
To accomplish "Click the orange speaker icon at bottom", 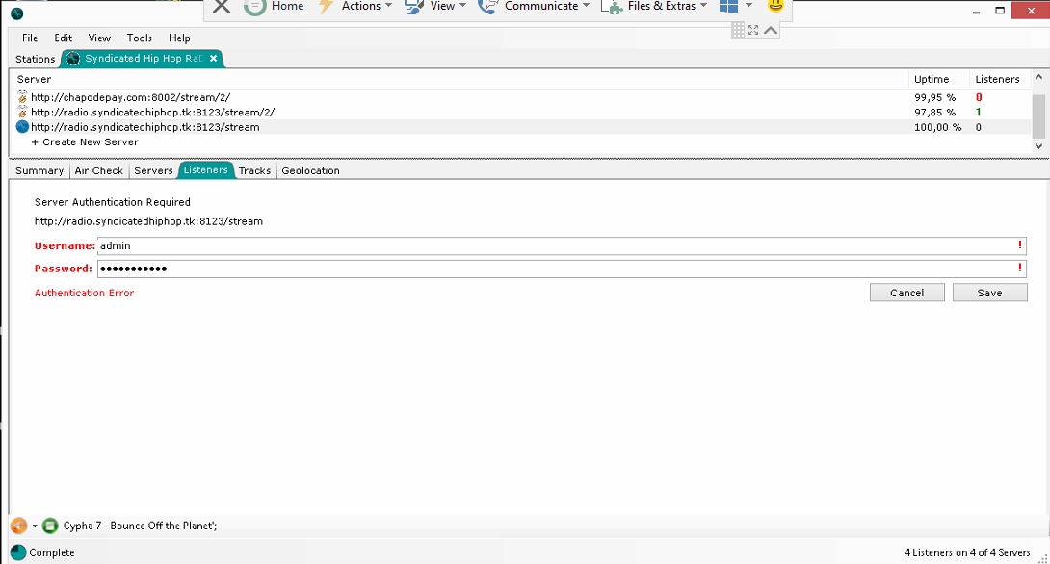I will click(18, 526).
